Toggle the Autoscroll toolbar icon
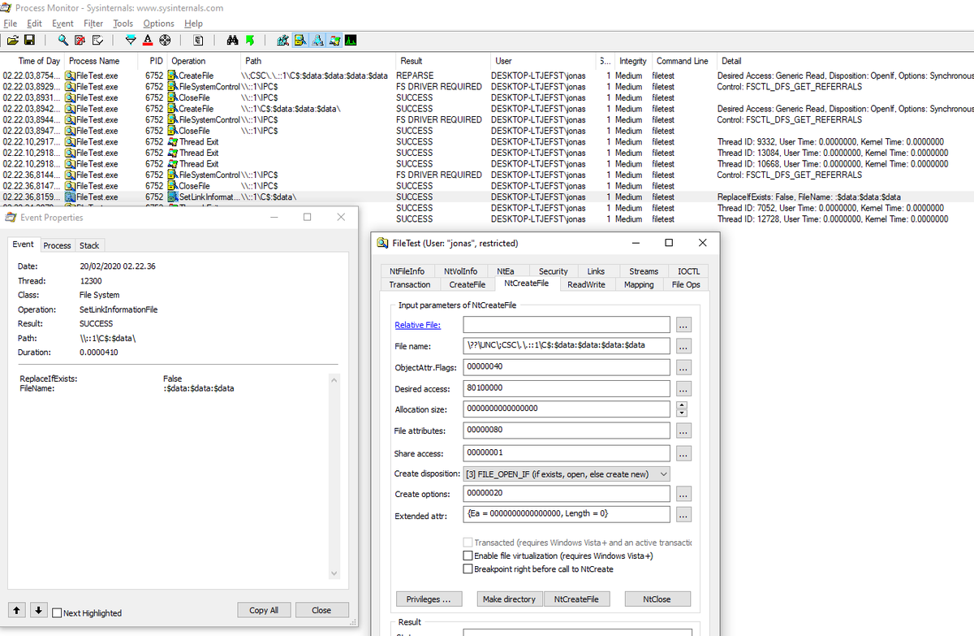This screenshot has height=636, width=974. coord(80,41)
